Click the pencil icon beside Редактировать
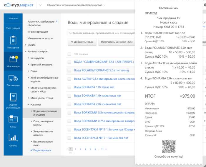The height and width of the screenshot is (167, 206). [31, 150]
